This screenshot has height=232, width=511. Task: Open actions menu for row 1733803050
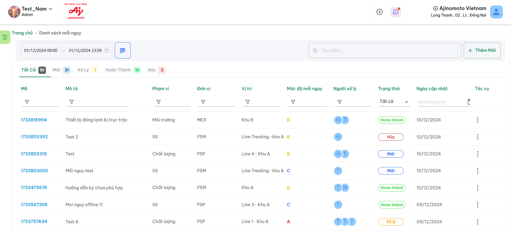[x=478, y=171]
